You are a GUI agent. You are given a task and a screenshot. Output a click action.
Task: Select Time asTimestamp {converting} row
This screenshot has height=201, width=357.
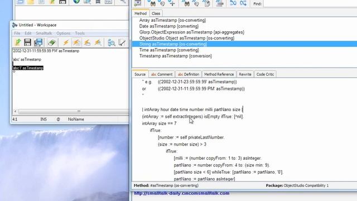click(244, 50)
